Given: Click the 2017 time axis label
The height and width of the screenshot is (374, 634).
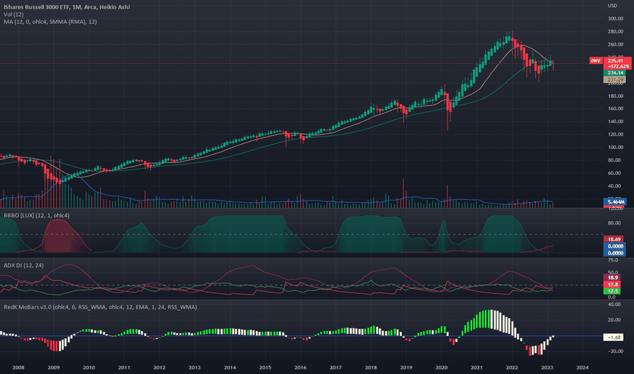Looking at the screenshot, I should pyautogui.click(x=335, y=367).
